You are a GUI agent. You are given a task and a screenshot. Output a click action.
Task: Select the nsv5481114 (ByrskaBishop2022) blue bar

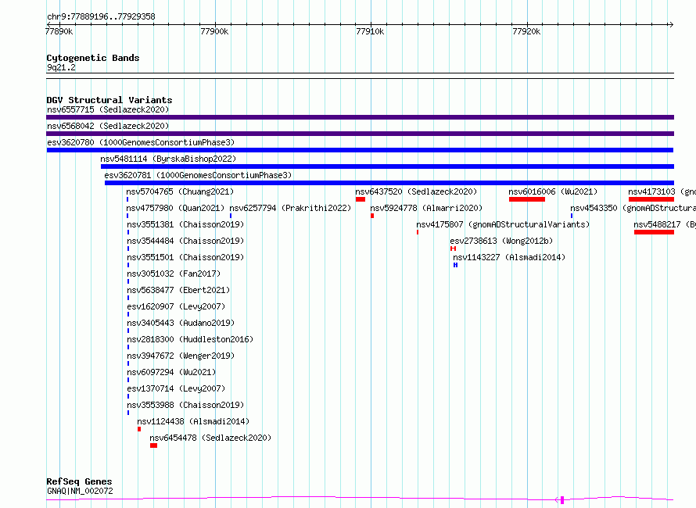[x=388, y=166]
